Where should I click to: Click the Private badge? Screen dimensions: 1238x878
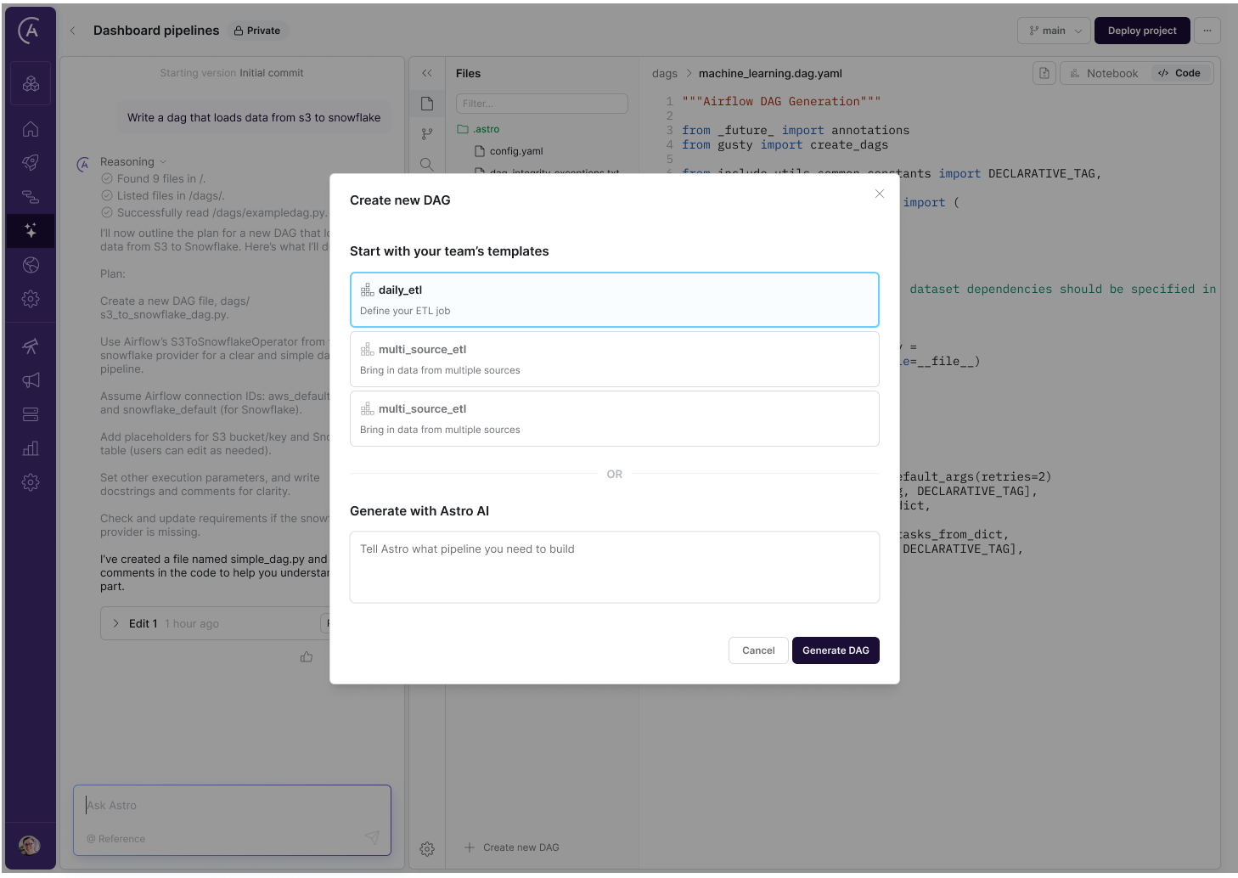(x=257, y=31)
